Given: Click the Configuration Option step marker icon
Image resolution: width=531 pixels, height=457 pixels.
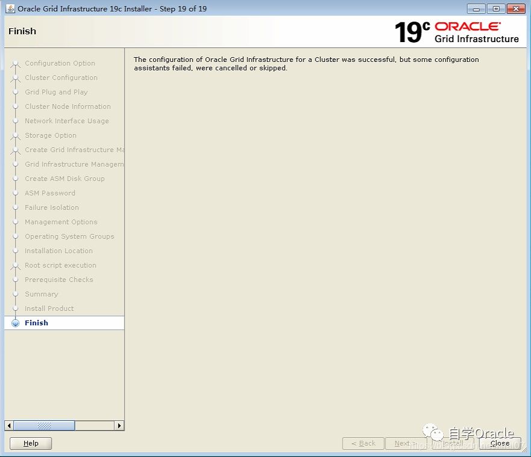Looking at the screenshot, I should coord(15,64).
